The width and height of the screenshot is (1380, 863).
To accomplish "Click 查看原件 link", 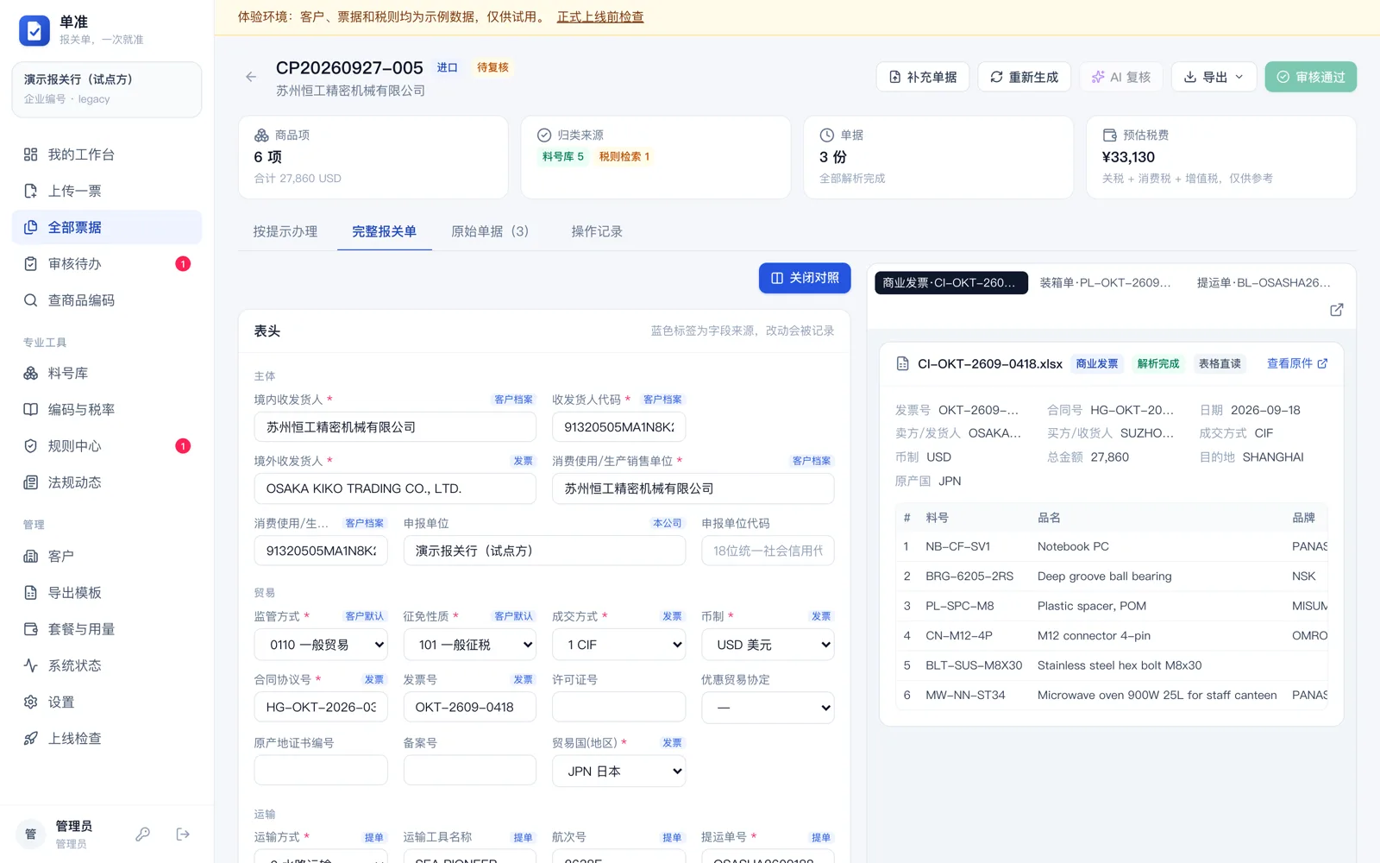I will pyautogui.click(x=1296, y=363).
